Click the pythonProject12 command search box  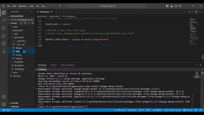(x=107, y=6)
